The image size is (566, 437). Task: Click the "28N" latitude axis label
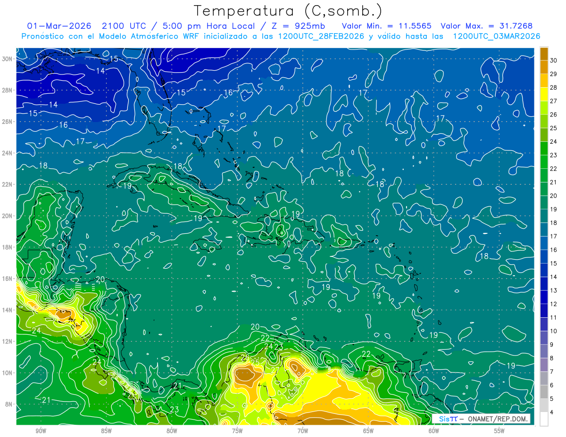pyautogui.click(x=8, y=90)
